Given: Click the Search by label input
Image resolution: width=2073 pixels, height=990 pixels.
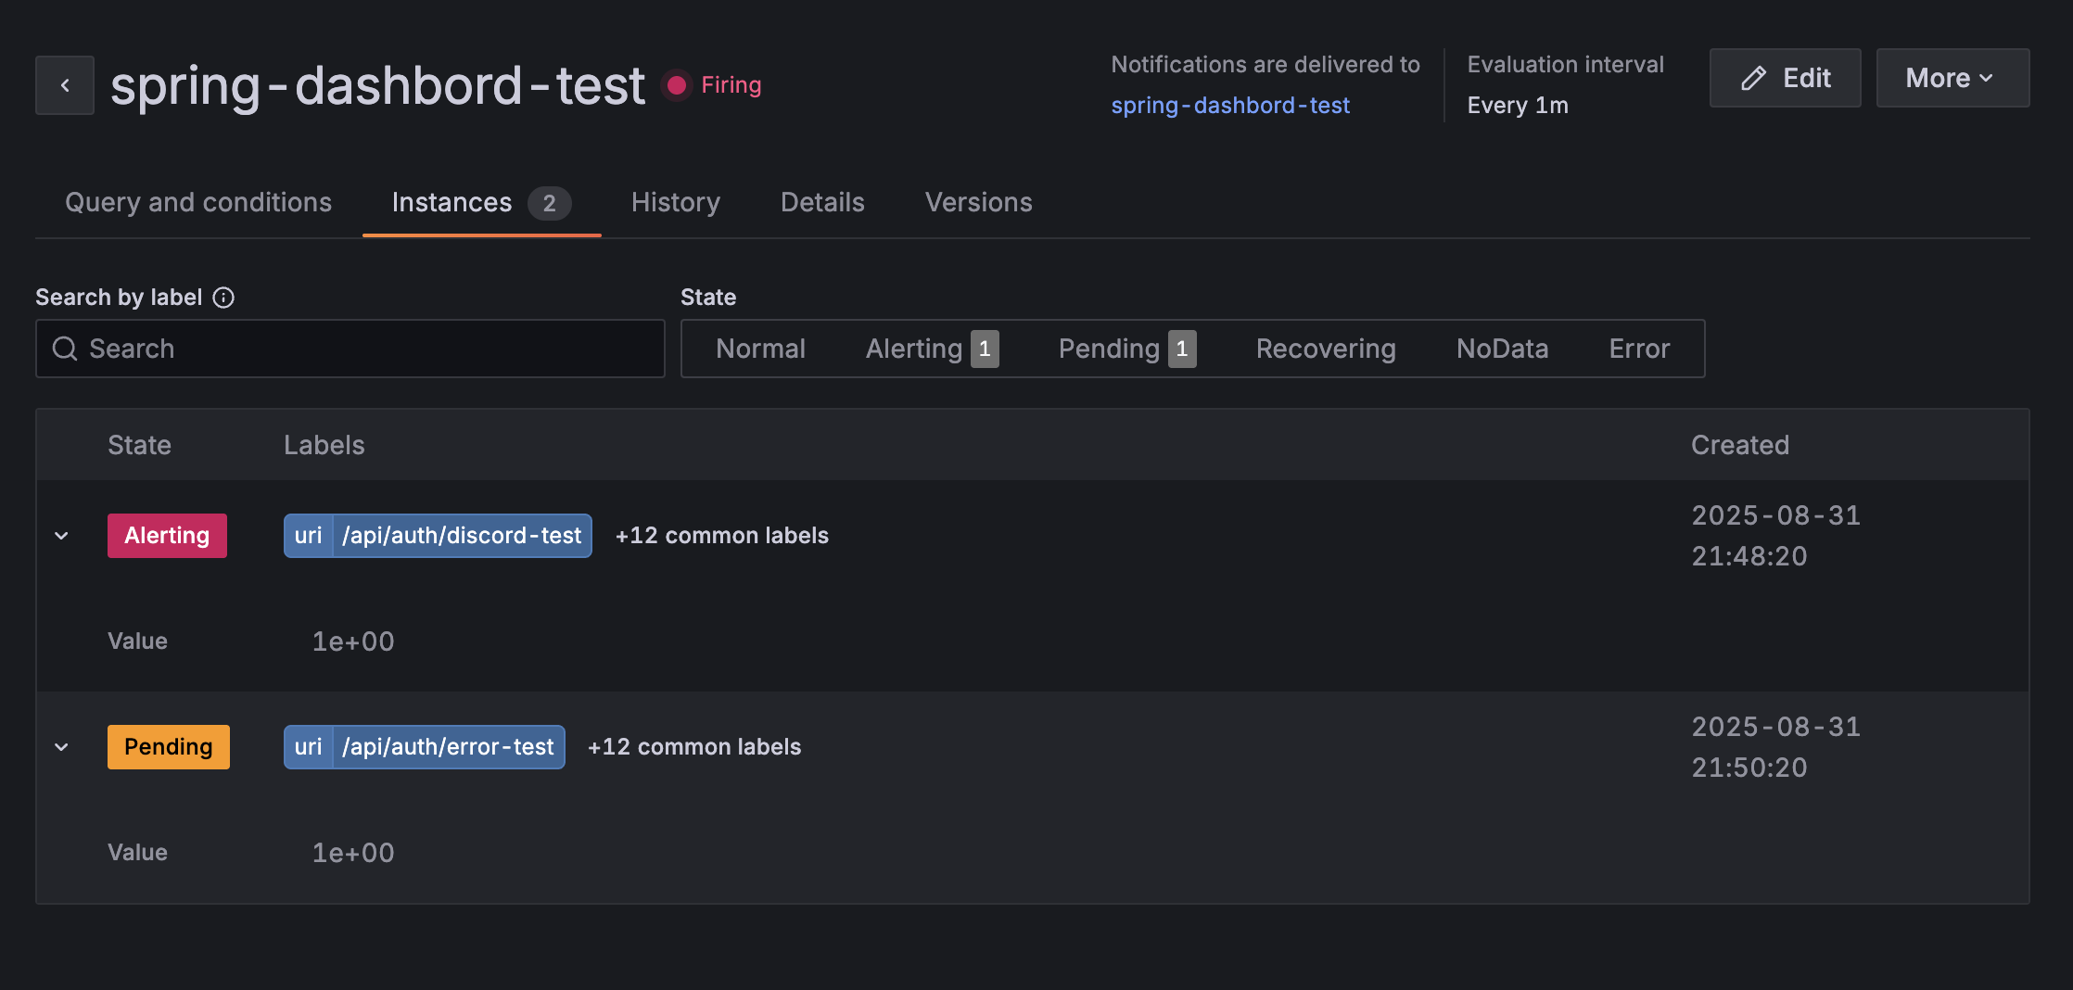Looking at the screenshot, I should click(x=371, y=349).
